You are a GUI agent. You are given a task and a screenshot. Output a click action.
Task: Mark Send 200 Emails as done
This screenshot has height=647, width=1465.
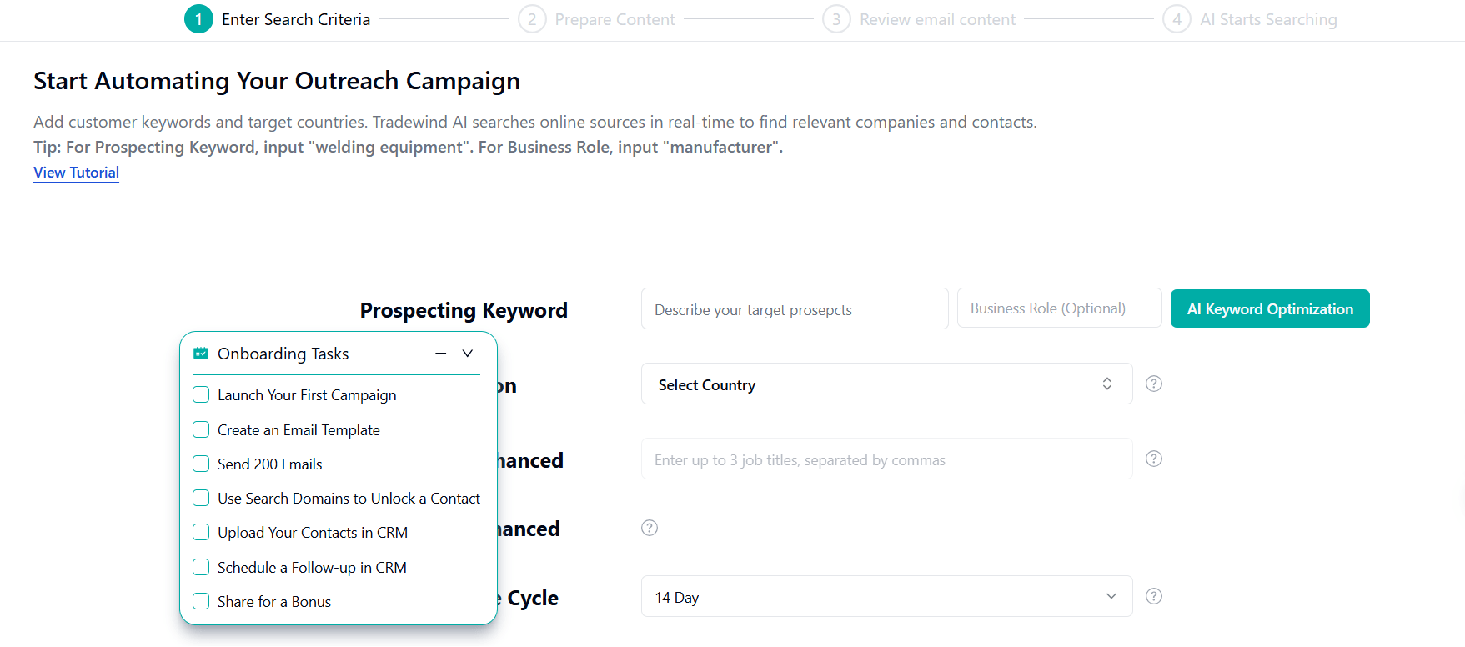pyautogui.click(x=201, y=464)
